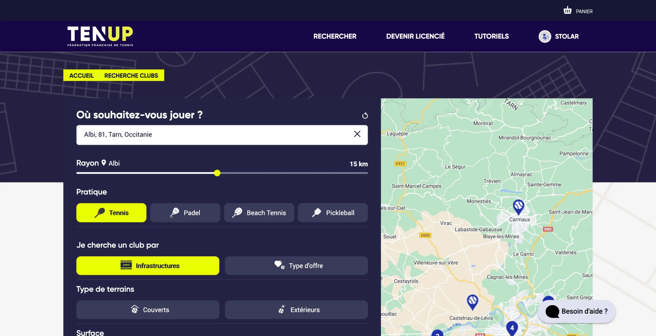Go to ACCUEIL breadcrumb link
The image size is (656, 336).
coord(81,75)
